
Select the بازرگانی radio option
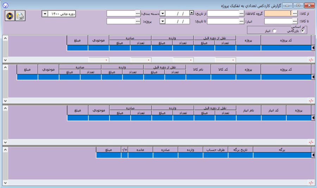tap(303, 31)
